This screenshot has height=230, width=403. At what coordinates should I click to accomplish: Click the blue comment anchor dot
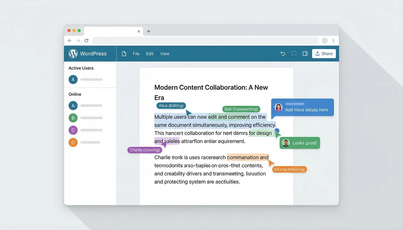pos(277,131)
